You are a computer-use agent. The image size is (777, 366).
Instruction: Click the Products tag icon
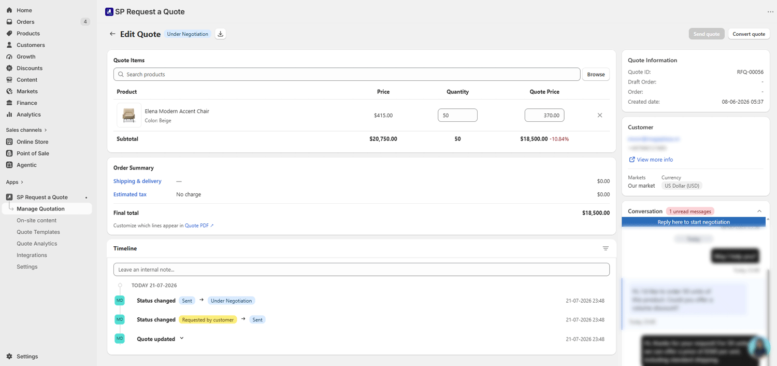[x=9, y=33]
